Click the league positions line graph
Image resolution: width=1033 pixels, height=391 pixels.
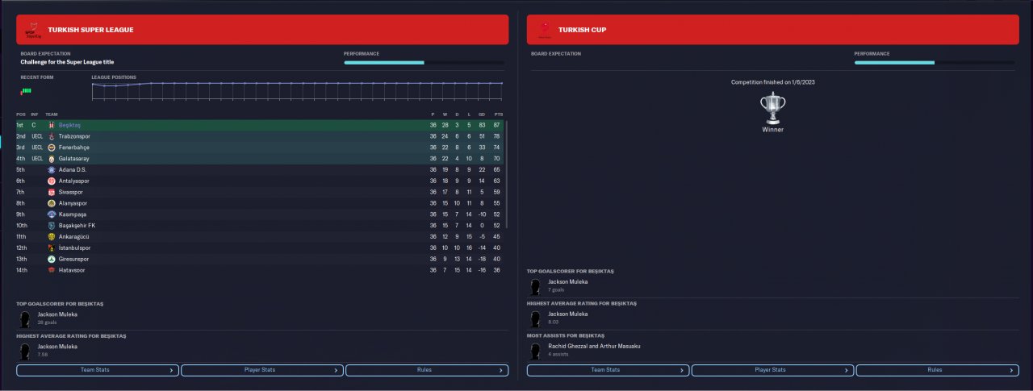pyautogui.click(x=297, y=90)
